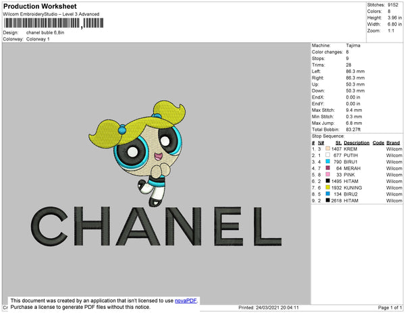
Task: Click the 'Left:' label
Action: pyautogui.click(x=317, y=72)
